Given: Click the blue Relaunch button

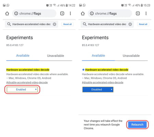Looking at the screenshot, I should [137, 125].
